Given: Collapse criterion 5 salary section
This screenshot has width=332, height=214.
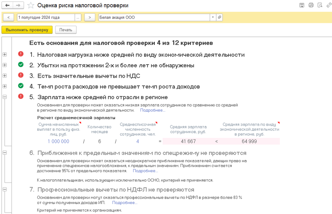Looking at the screenshot, I should pyautogui.click(x=5, y=97).
